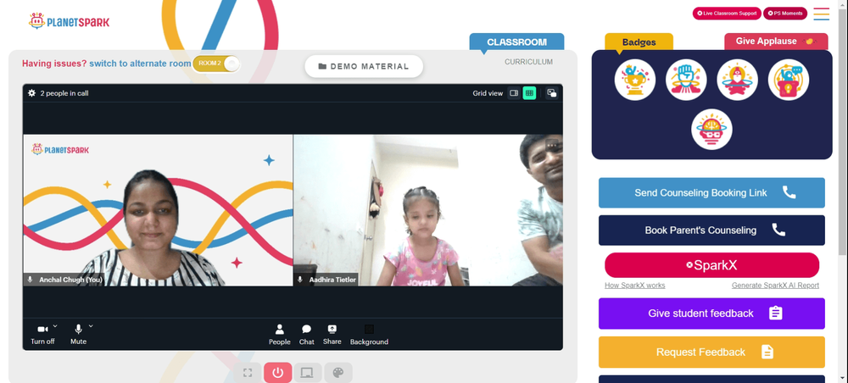Open the hamburger menu

click(x=822, y=14)
